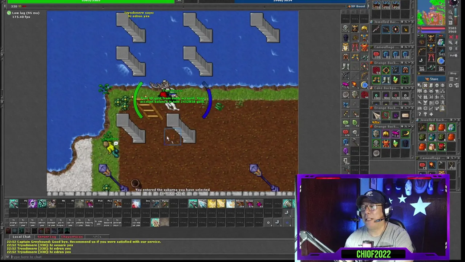Click the Stop button
This screenshot has height=262, width=465.
click(453, 74)
